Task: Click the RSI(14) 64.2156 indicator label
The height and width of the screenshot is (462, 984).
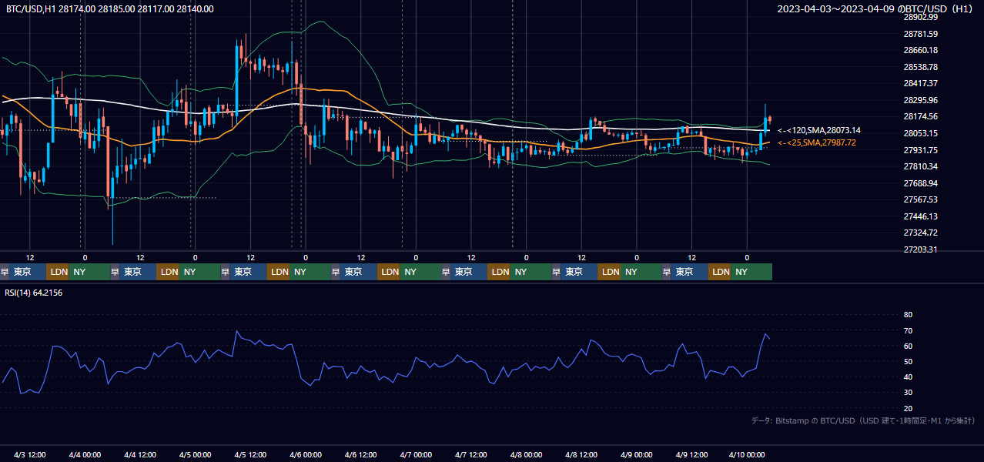Action: (33, 293)
